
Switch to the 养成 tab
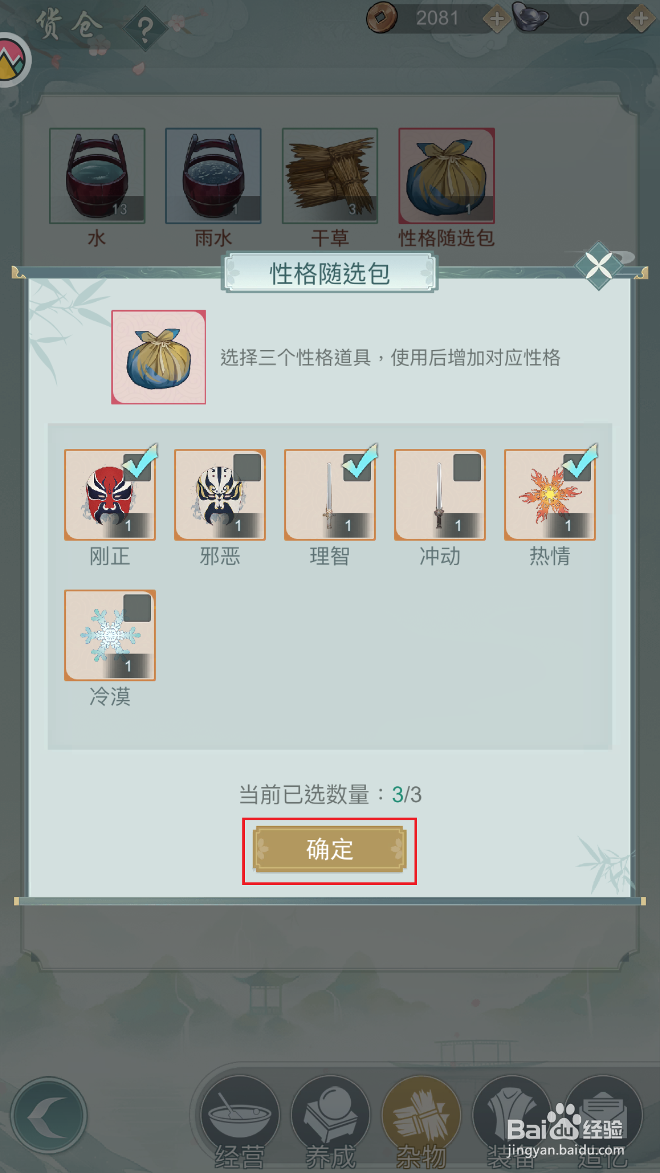click(330, 1122)
